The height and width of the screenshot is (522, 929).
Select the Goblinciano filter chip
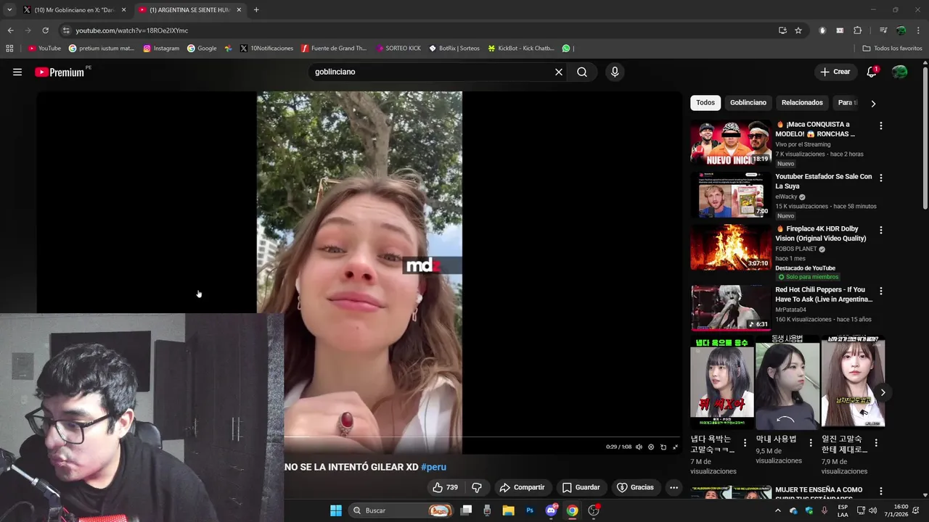(x=748, y=103)
